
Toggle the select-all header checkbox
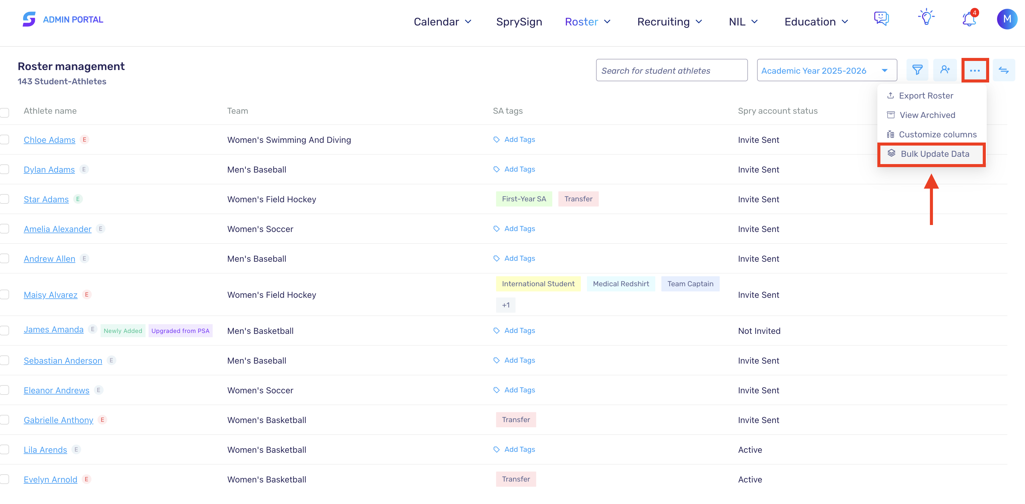point(4,113)
